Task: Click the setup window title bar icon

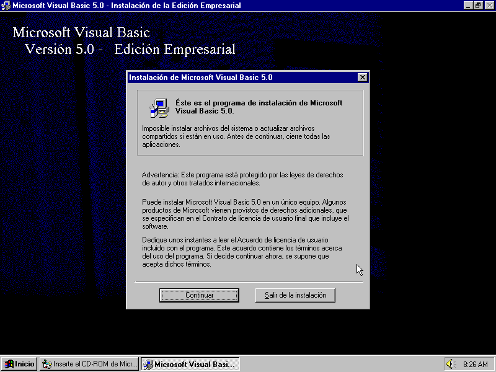Action: click(x=6, y=6)
